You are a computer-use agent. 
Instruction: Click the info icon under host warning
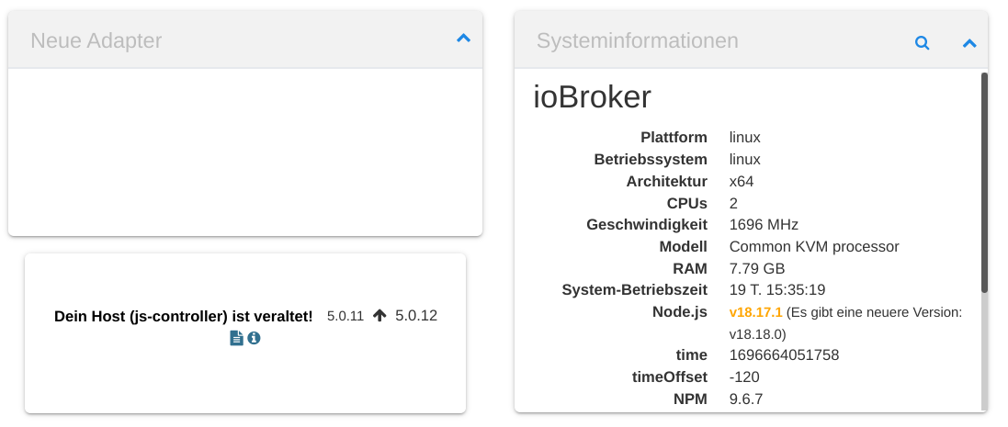click(x=254, y=338)
